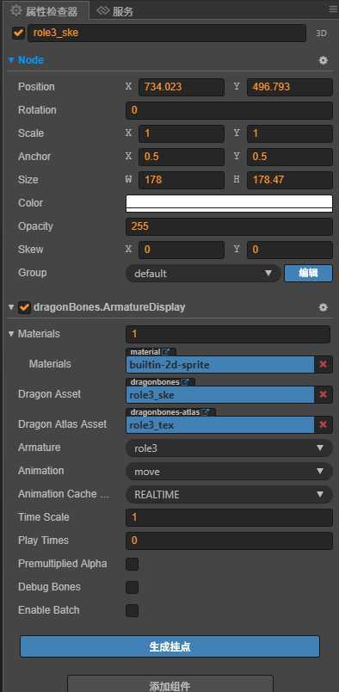Switch to the 服务 tab
Viewport: 339px width, 692px height.
[x=115, y=11]
